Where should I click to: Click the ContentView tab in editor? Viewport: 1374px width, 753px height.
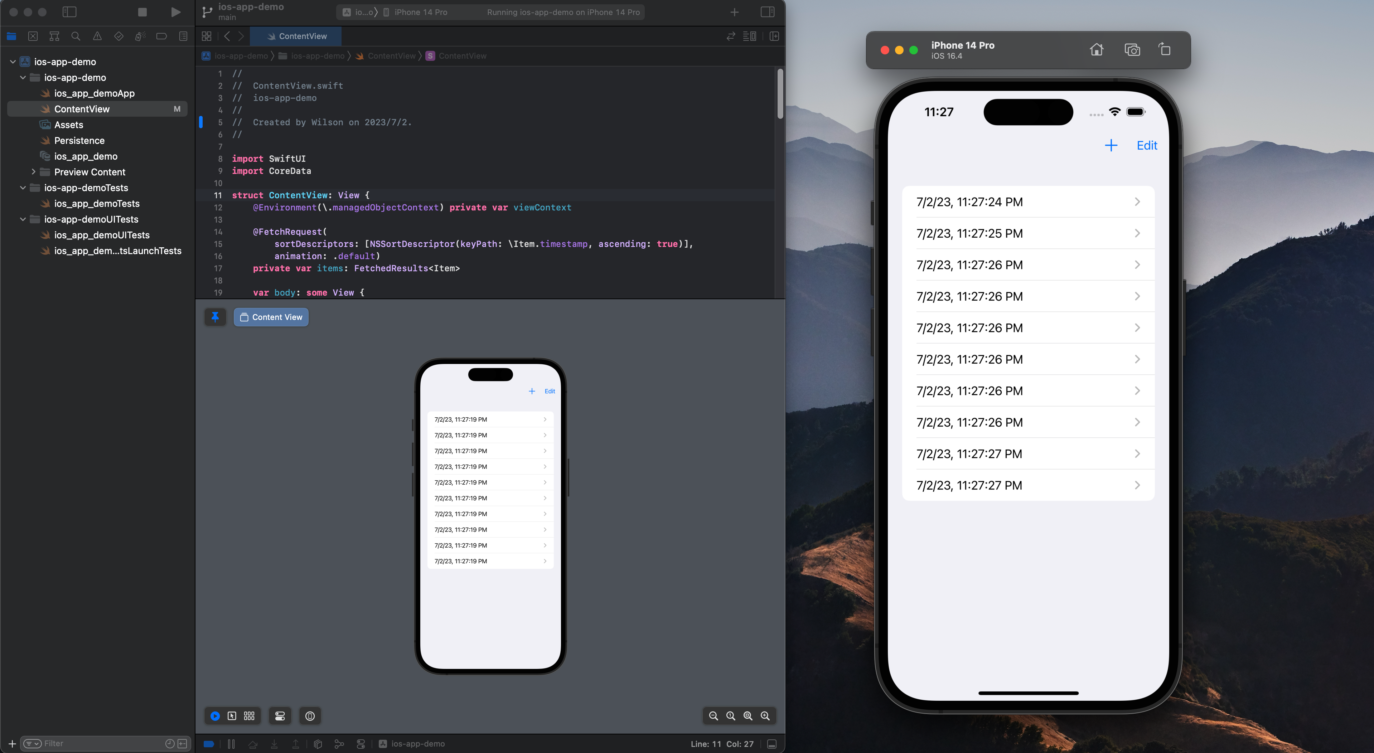[296, 35]
